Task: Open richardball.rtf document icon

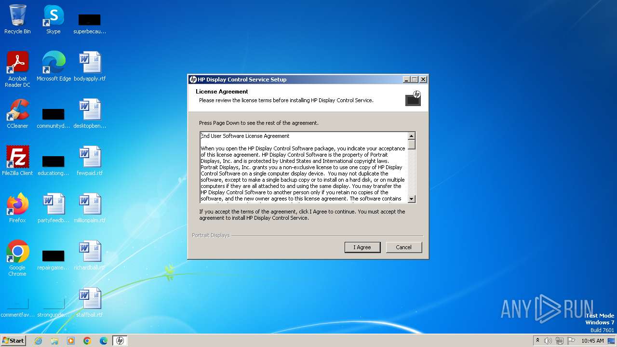Action: click(90, 255)
